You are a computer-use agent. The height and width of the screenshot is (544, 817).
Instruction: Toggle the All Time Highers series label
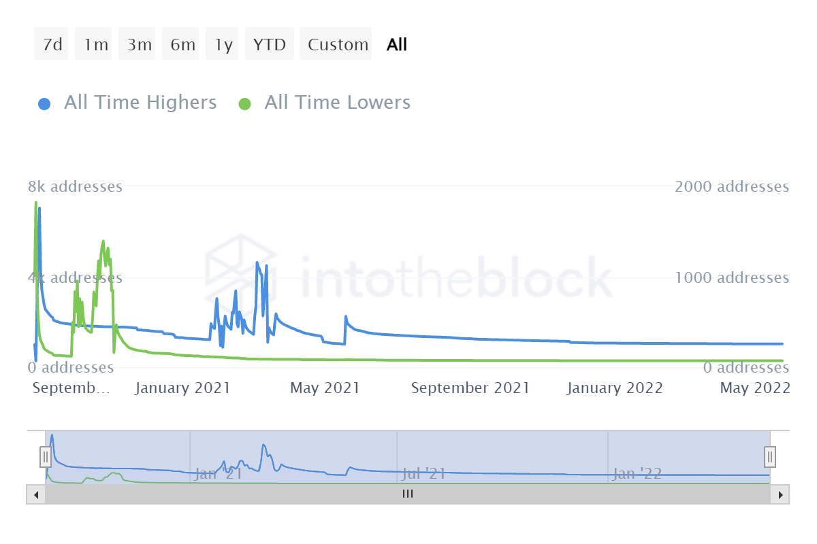pos(140,103)
